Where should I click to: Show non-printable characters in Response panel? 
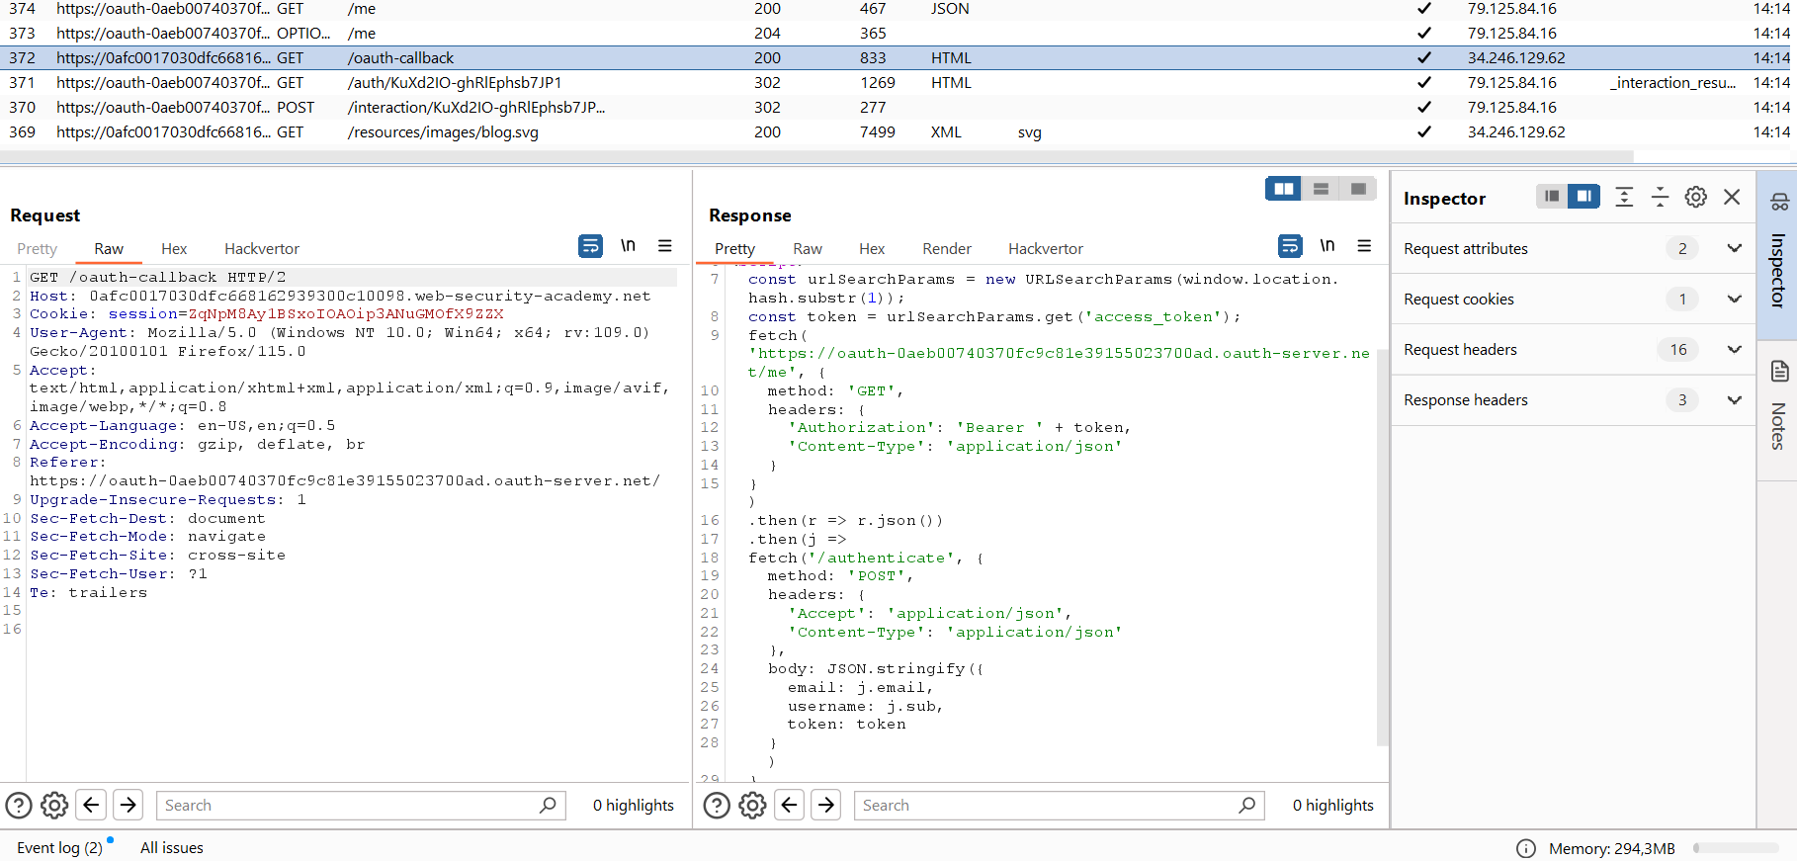[x=1327, y=246]
